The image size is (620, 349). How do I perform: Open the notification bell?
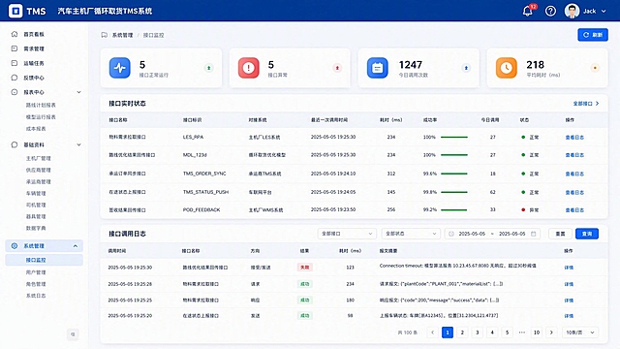[527, 11]
